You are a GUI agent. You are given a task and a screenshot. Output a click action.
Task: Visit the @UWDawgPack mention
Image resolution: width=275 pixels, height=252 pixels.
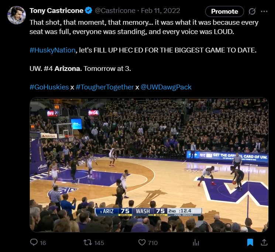click(166, 87)
